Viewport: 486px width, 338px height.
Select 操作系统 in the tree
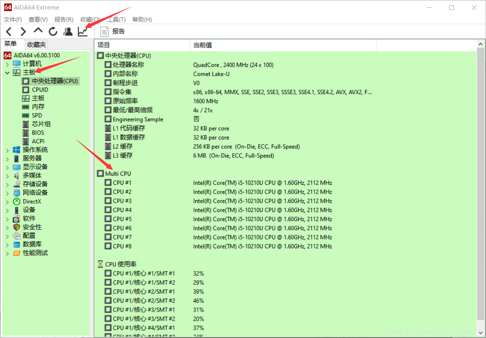pos(35,150)
